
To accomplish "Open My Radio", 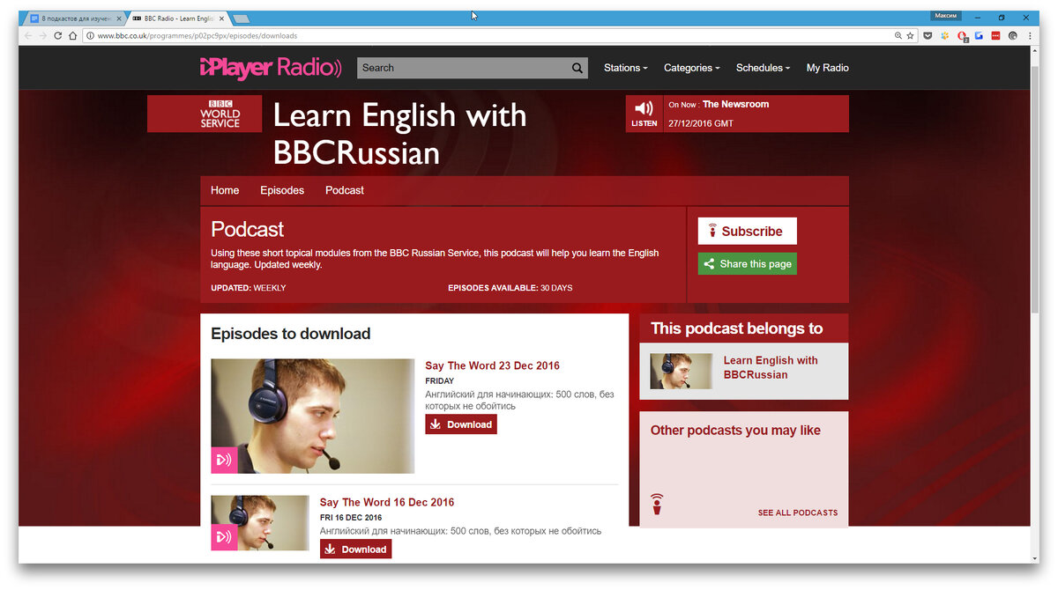I will tap(827, 68).
